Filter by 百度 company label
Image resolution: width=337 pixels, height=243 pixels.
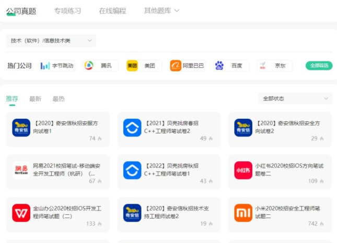(x=237, y=66)
